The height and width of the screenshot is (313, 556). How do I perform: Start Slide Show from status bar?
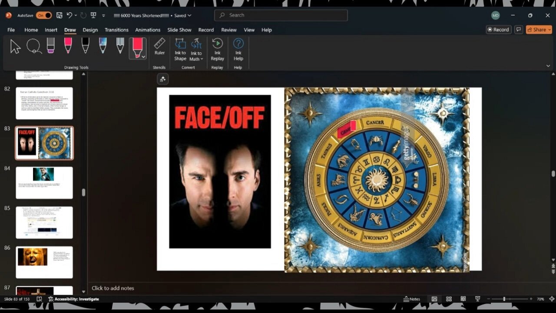[x=477, y=299]
